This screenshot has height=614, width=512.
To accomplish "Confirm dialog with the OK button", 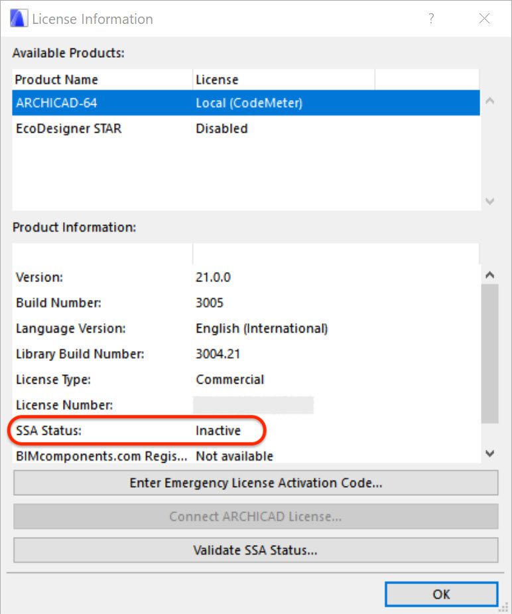I will [x=441, y=594].
